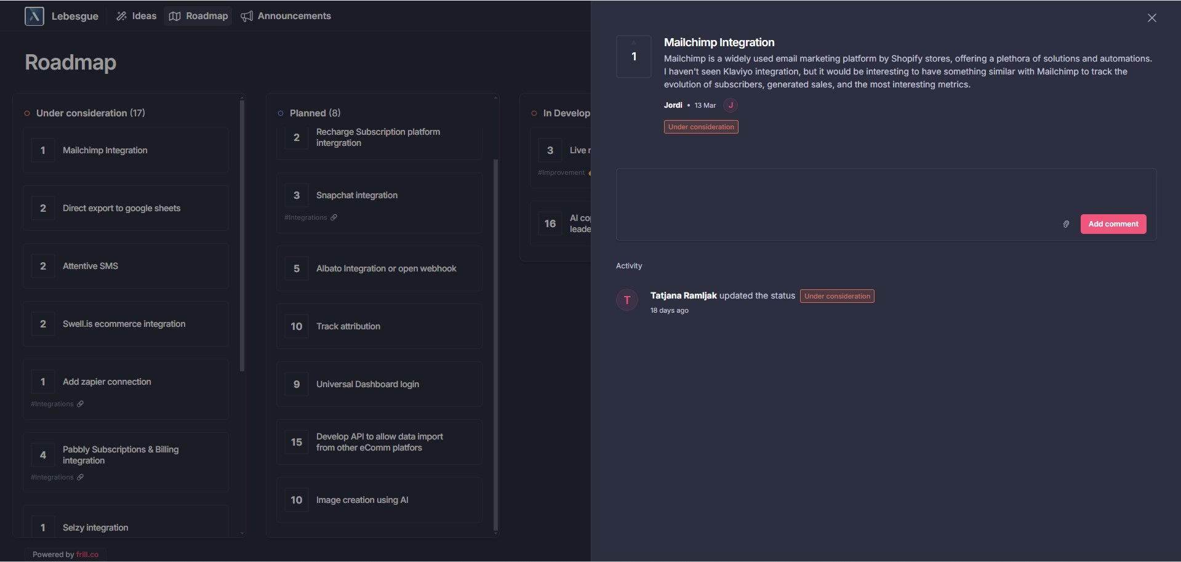Screen dimensions: 1181x562
Task: Click the 16 vote count in In Development column
Action: pos(550,223)
